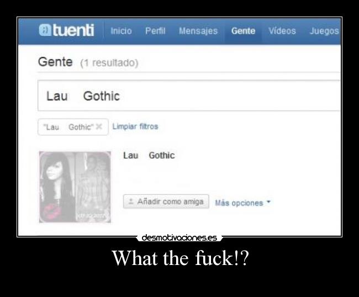Click the tuenti wordmark text
The width and height of the screenshot is (359, 297).
pos(73,30)
